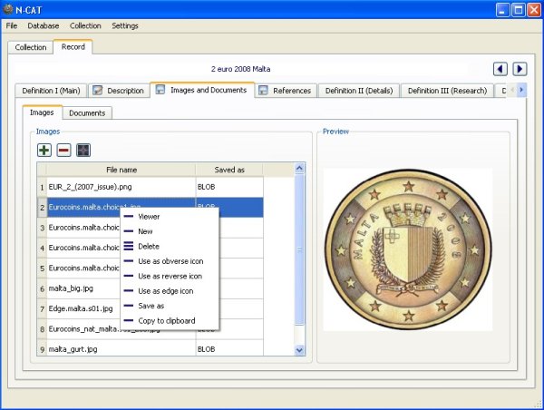Select Use as reverse icon
544x410 pixels.
pos(170,277)
